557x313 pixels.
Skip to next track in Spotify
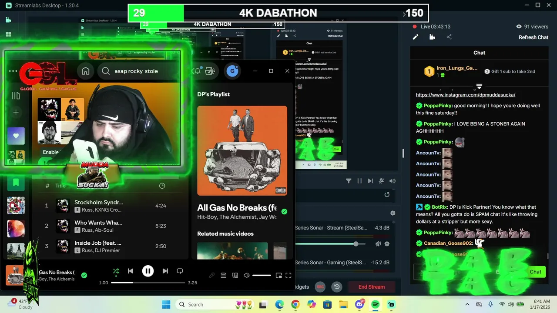point(165,271)
